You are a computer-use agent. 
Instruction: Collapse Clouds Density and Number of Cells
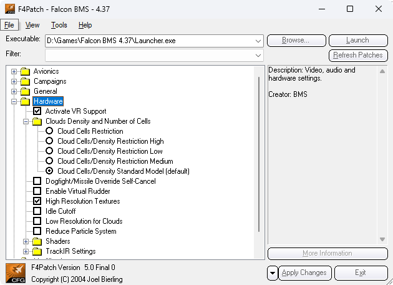[x=26, y=121]
